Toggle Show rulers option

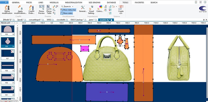click(67, 13)
